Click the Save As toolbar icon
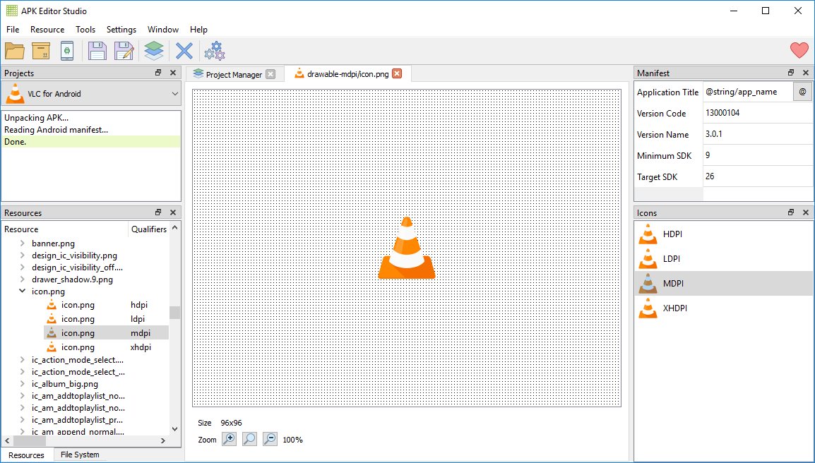This screenshot has width=815, height=463. (124, 50)
